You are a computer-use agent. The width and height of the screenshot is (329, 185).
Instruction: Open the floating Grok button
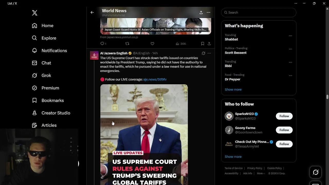click(x=316, y=172)
